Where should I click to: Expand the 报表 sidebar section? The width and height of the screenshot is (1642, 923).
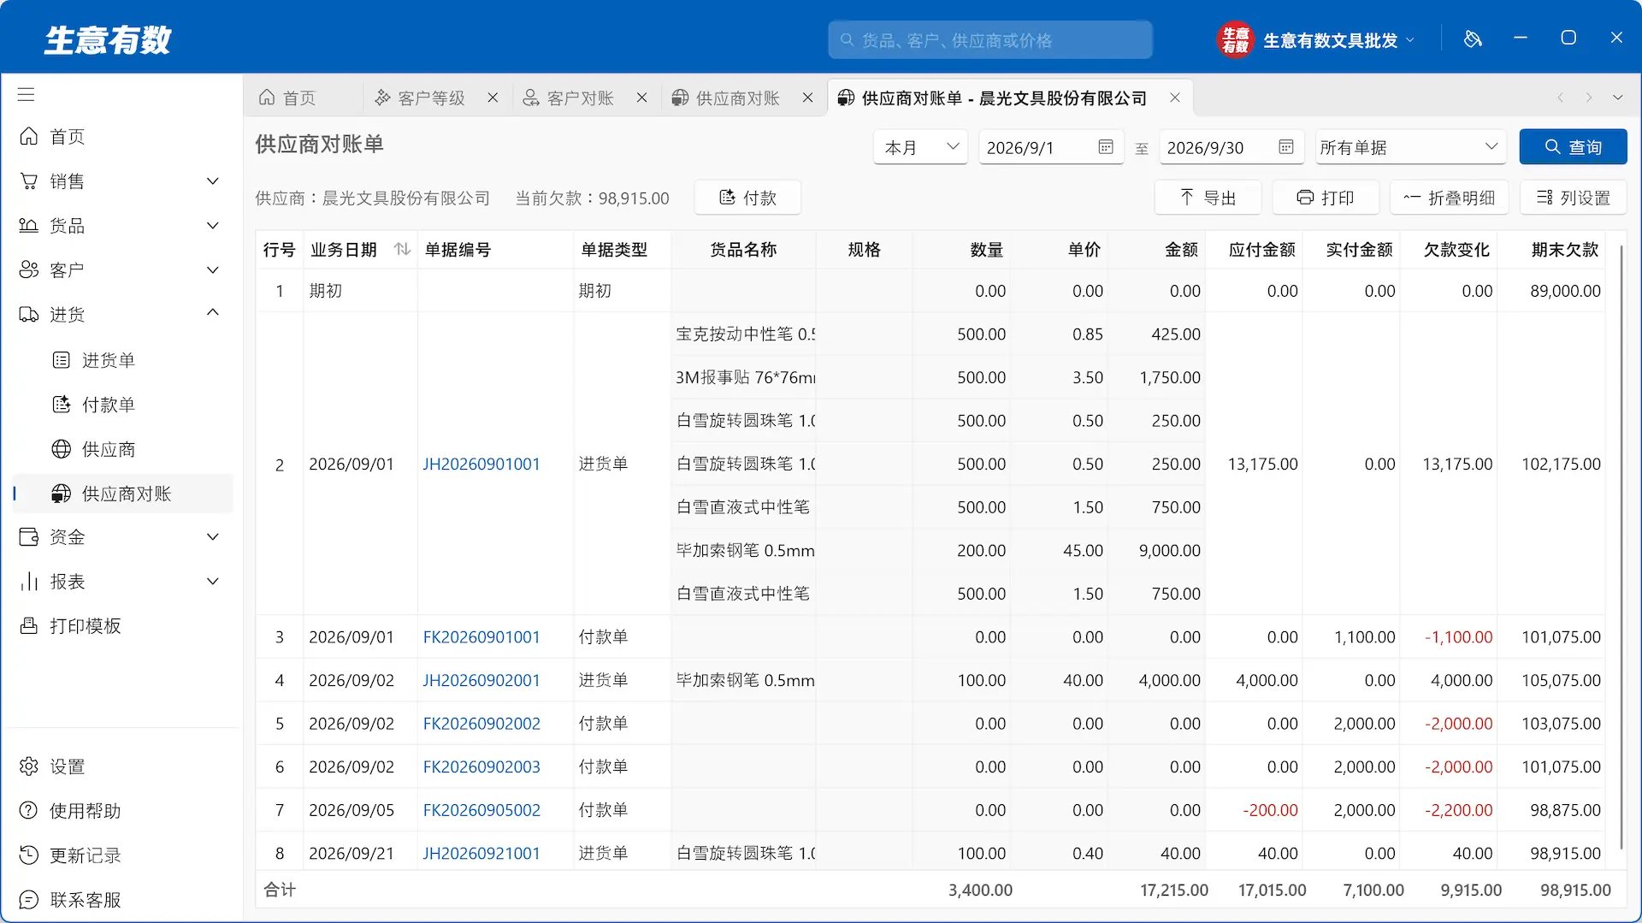pyautogui.click(x=122, y=582)
